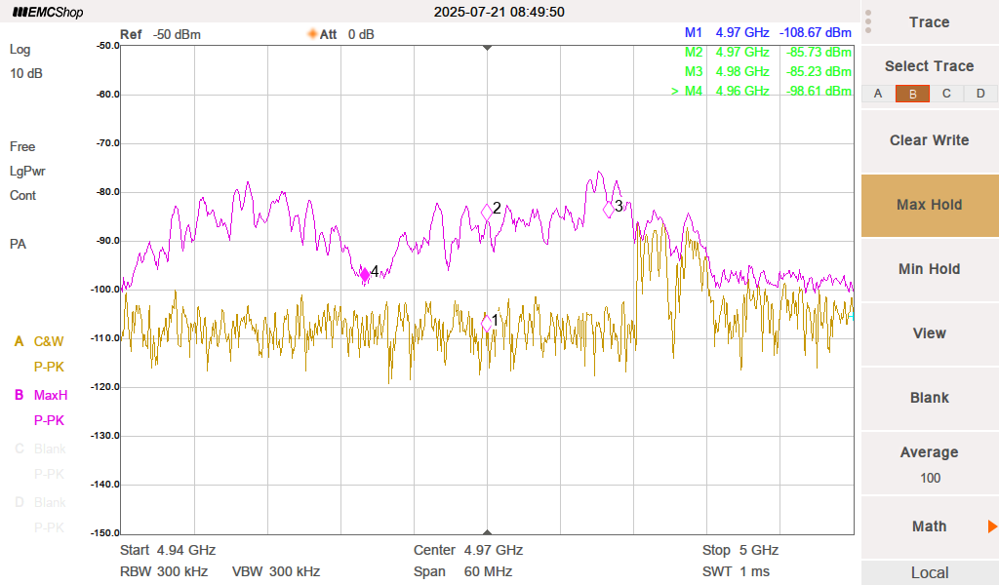The width and height of the screenshot is (999, 585).
Task: Set the trace to View mode
Action: point(929,333)
